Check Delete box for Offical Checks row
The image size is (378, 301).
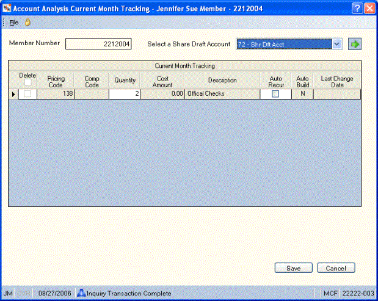27,94
